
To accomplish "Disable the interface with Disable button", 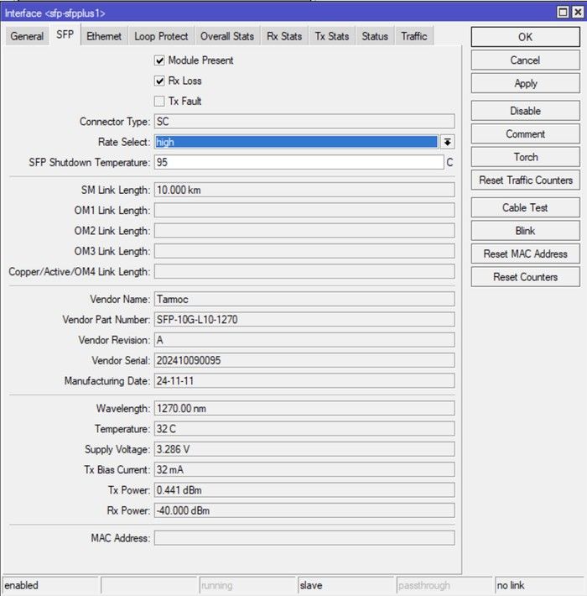I will [x=525, y=111].
